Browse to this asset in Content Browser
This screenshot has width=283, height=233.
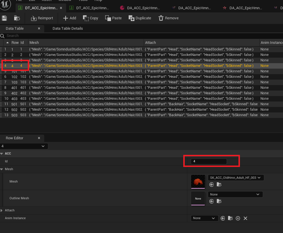(x=17, y=18)
